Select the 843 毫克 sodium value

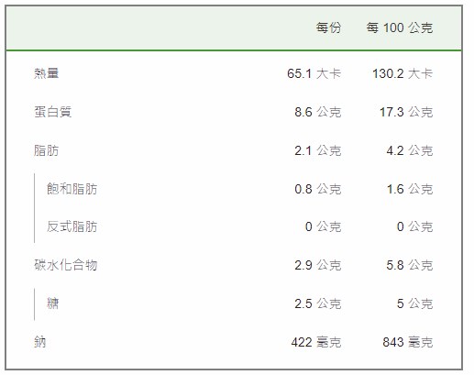[x=408, y=342]
